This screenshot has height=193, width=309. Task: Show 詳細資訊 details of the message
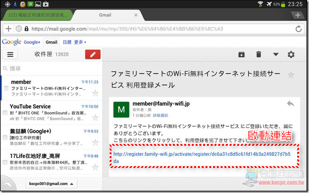click(x=161, y=115)
